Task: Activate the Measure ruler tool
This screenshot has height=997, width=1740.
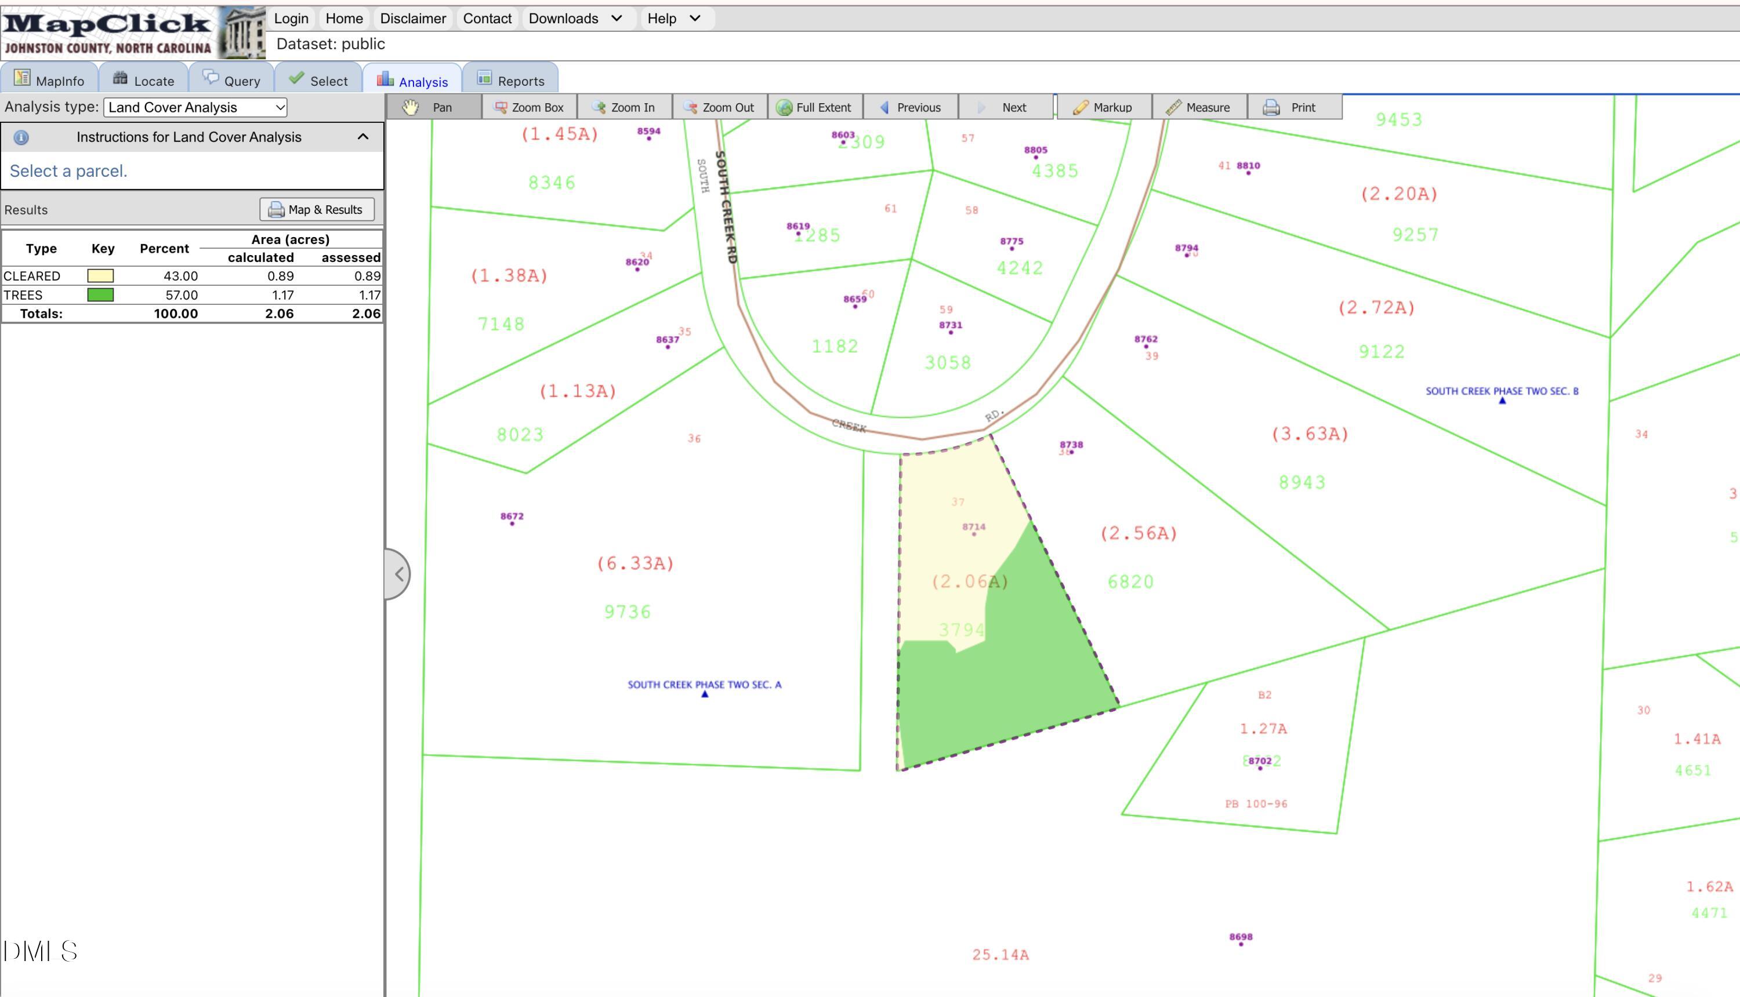Action: (x=1199, y=107)
